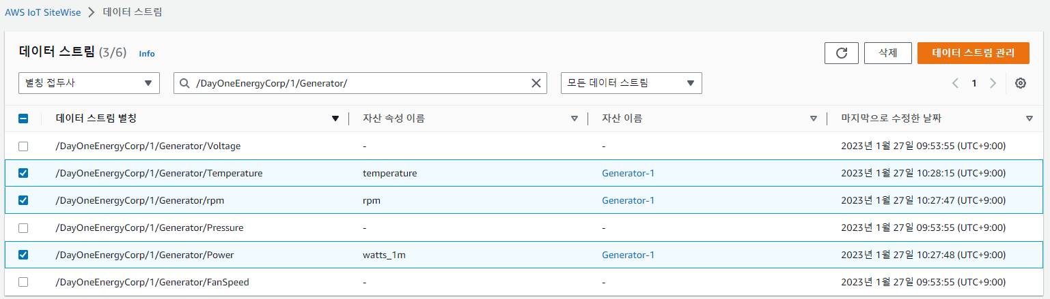Viewport: 1050px width, 299px height.
Task: Click the rpm property name cell
Action: (x=372, y=200)
